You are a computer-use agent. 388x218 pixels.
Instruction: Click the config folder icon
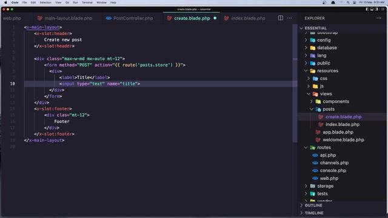(x=313, y=40)
